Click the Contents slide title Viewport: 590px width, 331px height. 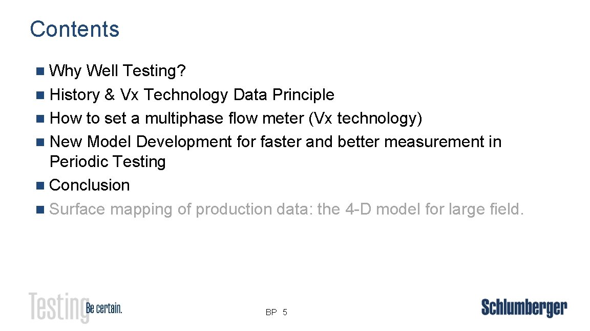(74, 29)
